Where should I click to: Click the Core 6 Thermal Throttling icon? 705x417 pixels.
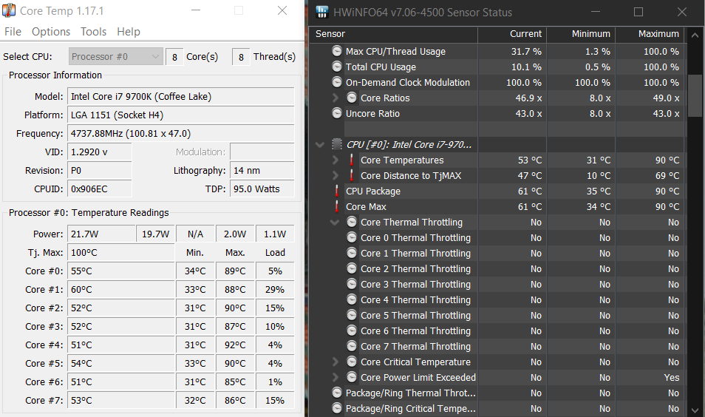(x=352, y=330)
